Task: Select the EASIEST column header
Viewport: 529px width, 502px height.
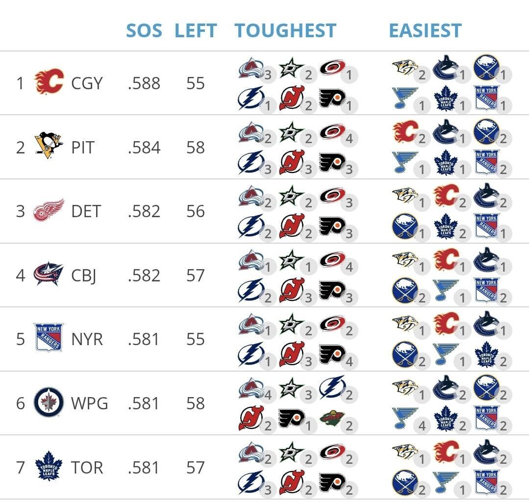Action: point(425,30)
